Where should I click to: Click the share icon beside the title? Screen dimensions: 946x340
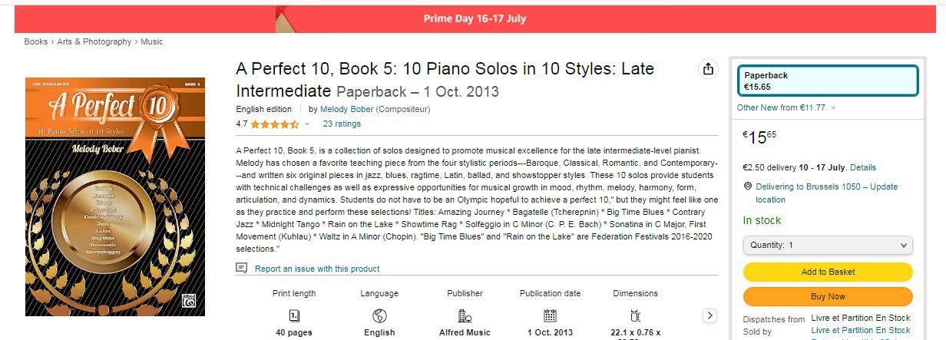(x=707, y=69)
